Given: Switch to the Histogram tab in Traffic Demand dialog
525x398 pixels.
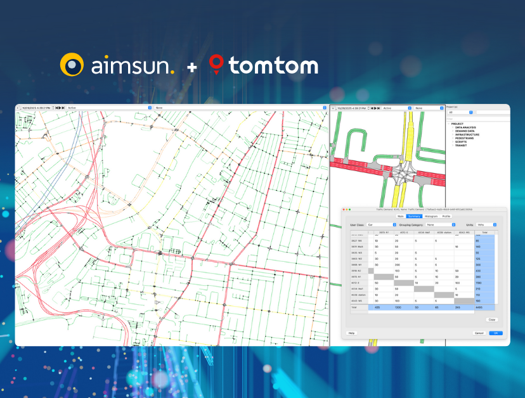Looking at the screenshot, I should tap(431, 216).
